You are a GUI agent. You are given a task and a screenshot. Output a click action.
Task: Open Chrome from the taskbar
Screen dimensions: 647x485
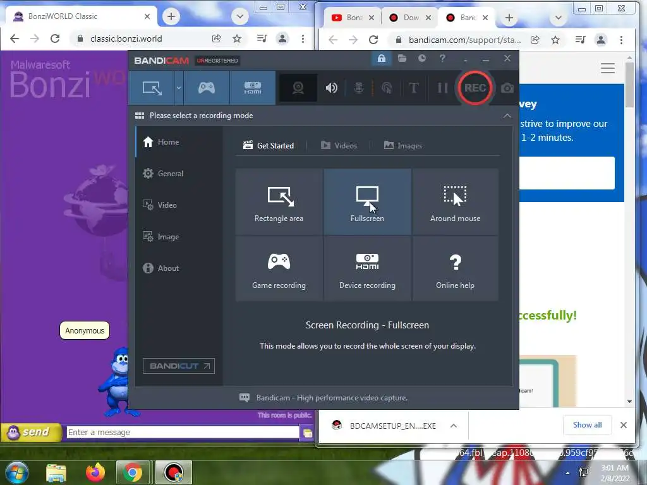[x=132, y=472]
